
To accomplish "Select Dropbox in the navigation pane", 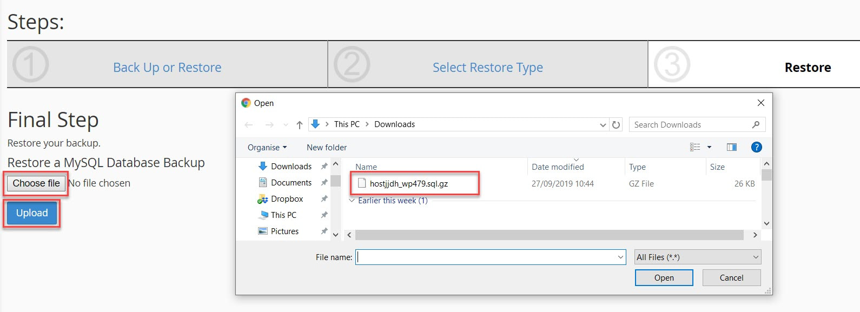I will pyautogui.click(x=287, y=199).
